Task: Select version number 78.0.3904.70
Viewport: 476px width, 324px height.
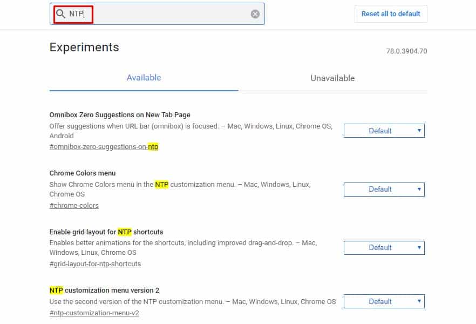Action: (406, 51)
